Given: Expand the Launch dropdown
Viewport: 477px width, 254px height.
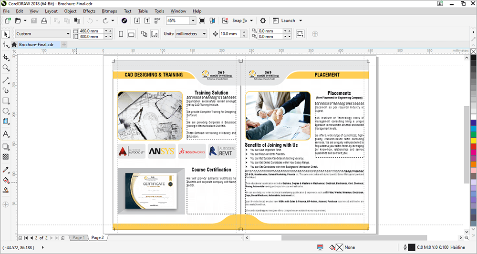Looking at the screenshot, I should point(301,20).
